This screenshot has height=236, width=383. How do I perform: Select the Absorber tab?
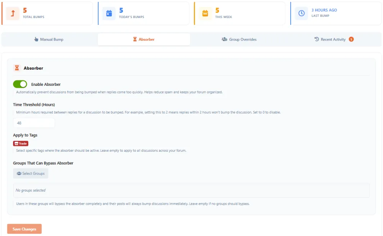pyautogui.click(x=144, y=39)
